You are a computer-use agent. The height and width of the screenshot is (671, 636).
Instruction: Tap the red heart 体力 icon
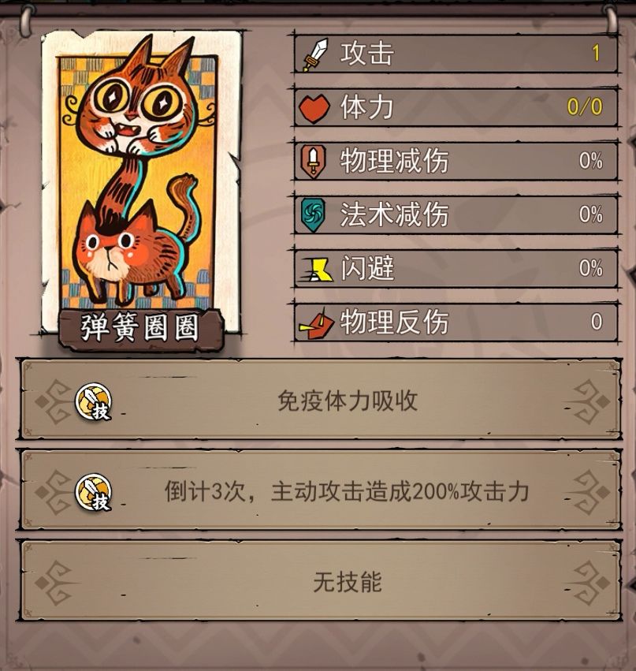click(x=314, y=108)
